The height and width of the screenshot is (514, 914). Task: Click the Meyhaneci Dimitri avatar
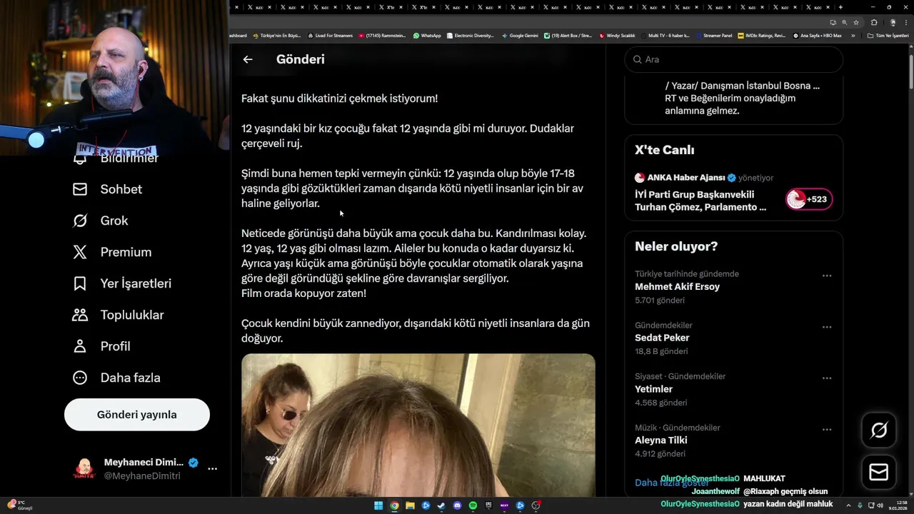tap(84, 469)
